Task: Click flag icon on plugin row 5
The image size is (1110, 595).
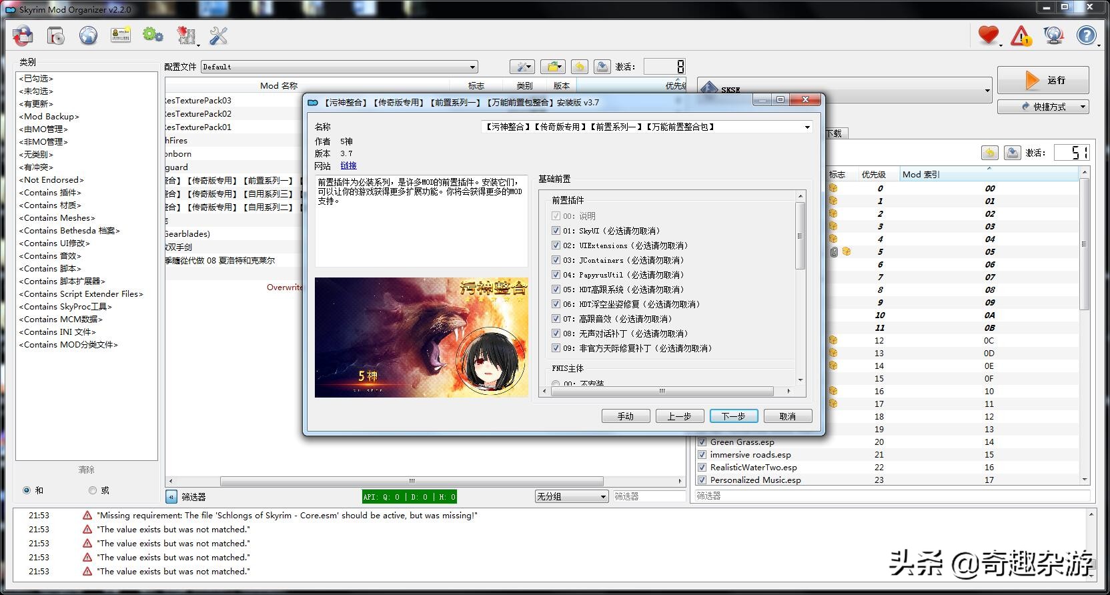Action: pos(834,251)
